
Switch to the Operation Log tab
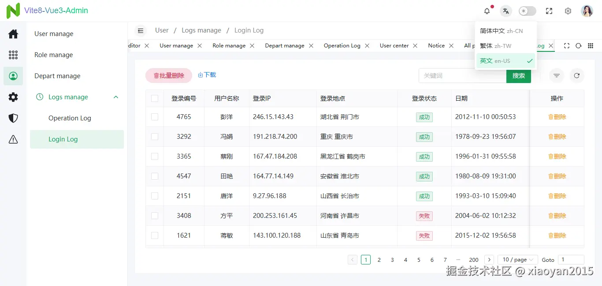coord(342,46)
